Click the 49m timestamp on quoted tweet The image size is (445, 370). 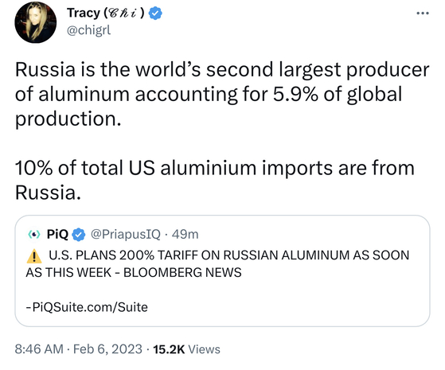(185, 235)
